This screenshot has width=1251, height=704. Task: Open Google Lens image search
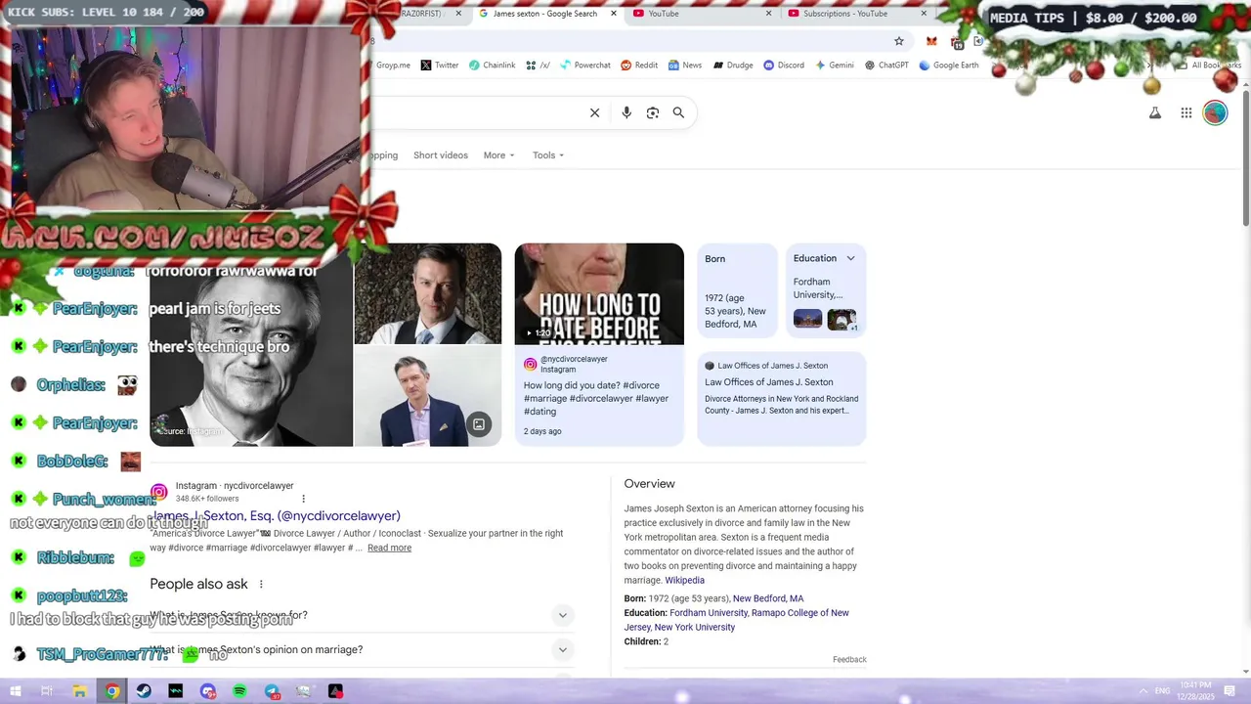coord(653,112)
